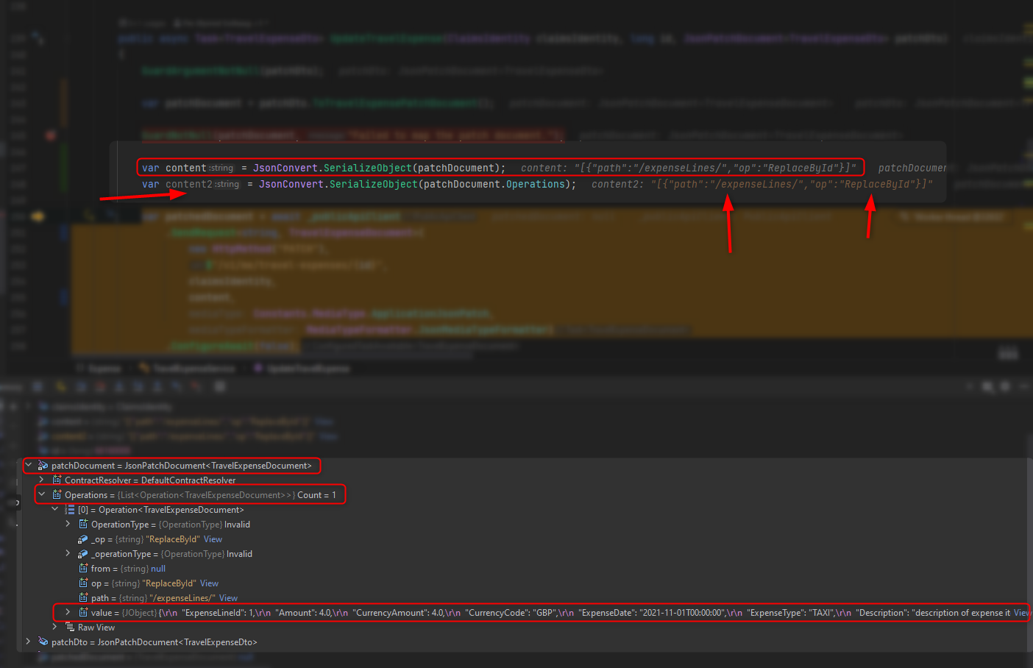Open View link for value JObject row

[1021, 613]
